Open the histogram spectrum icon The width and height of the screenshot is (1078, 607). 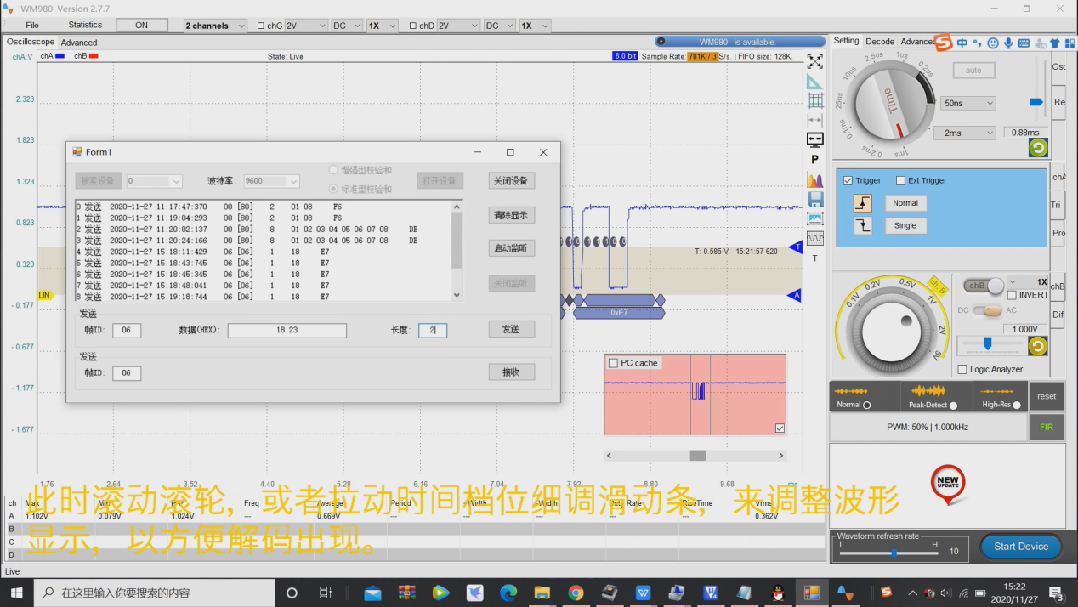click(x=814, y=180)
